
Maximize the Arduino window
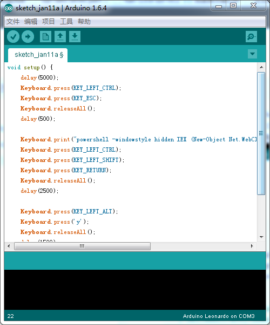point(233,5)
